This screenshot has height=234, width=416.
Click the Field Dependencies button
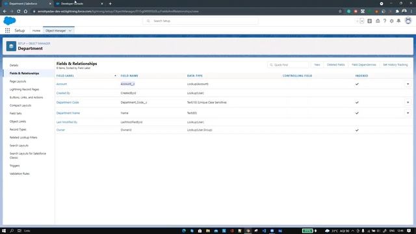(364, 65)
